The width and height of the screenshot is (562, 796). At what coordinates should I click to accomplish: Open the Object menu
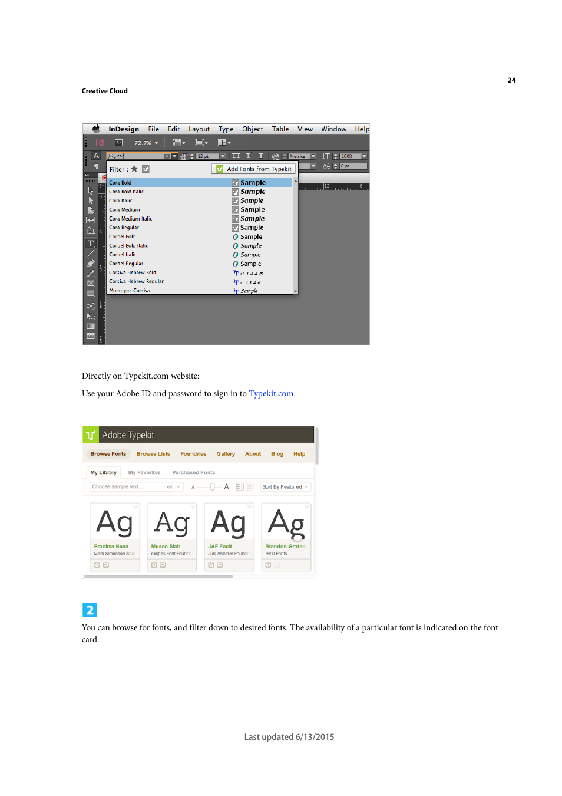(253, 129)
